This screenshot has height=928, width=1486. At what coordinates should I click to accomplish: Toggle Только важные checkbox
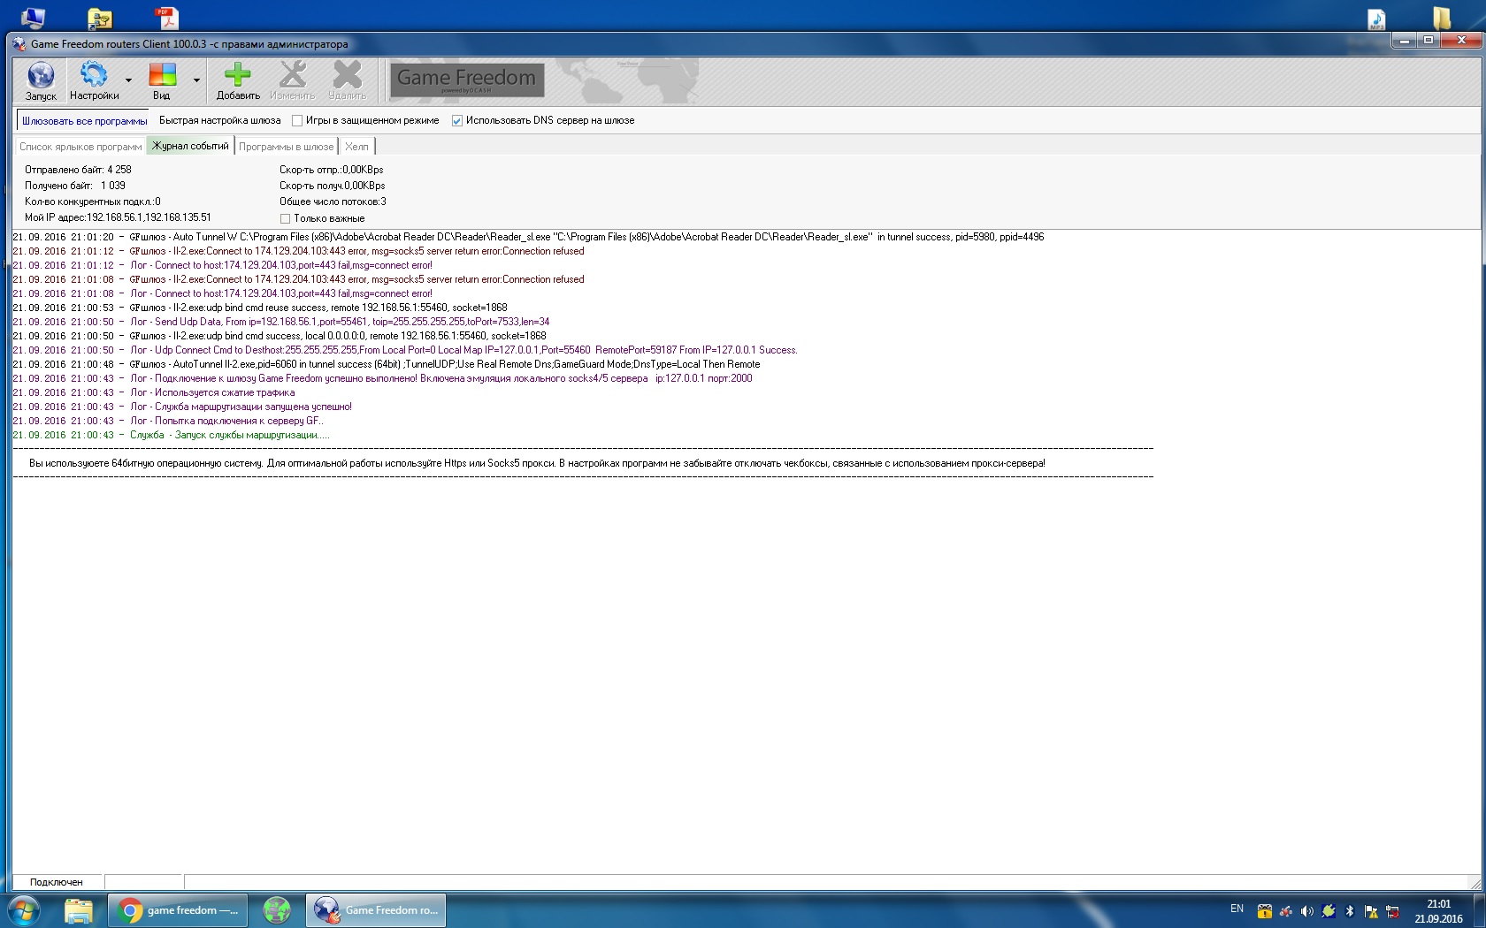pos(285,218)
